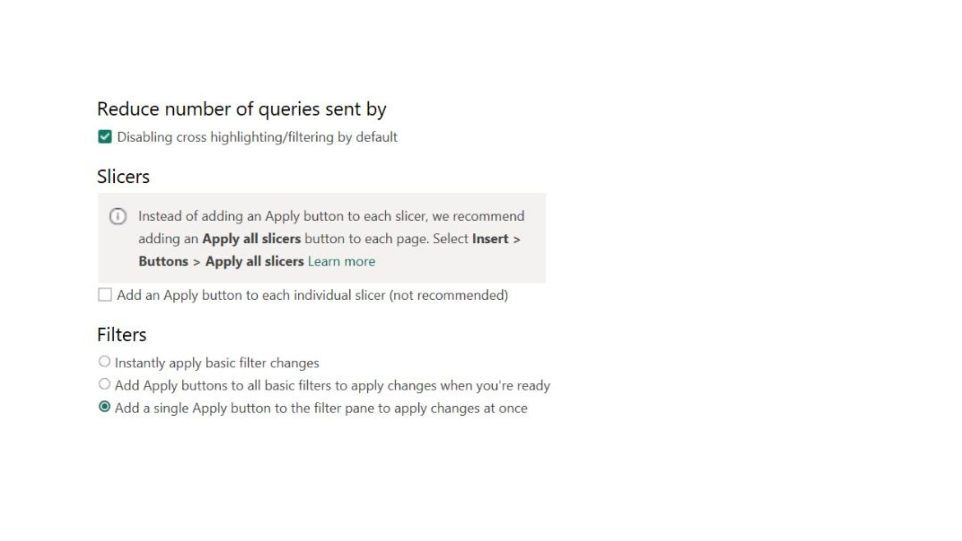Click the bold 'Buttons' word in the notice

click(163, 261)
